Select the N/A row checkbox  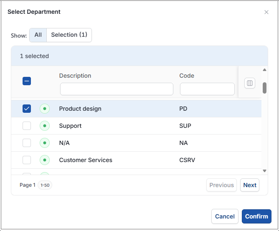point(27,143)
